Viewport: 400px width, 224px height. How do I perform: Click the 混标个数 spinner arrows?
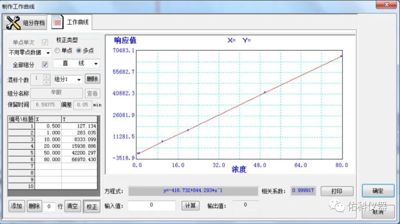coord(46,79)
